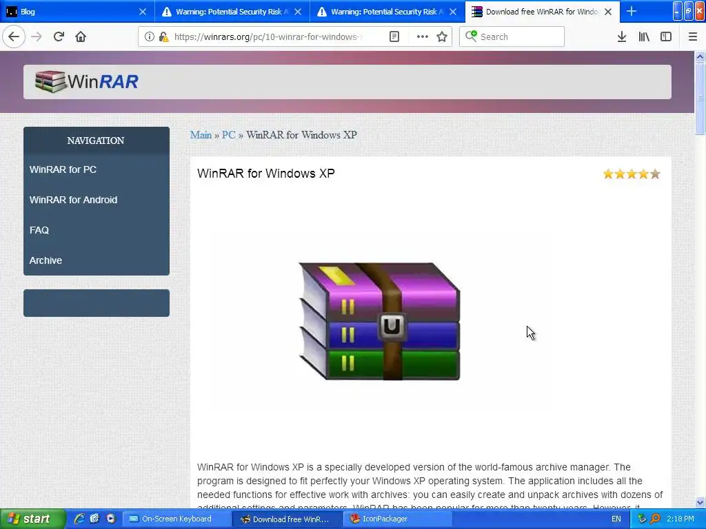Viewport: 706px width, 529px height.
Task: Click the NAVIGATION panel header
Action: point(96,141)
